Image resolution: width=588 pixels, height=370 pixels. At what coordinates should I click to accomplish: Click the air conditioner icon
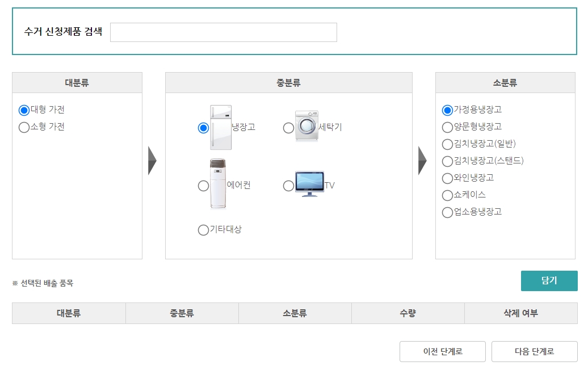(218, 182)
